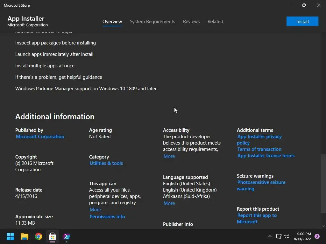The image size is (326, 244).
Task: Open the volume speaker tray icon
Action: click(287, 236)
